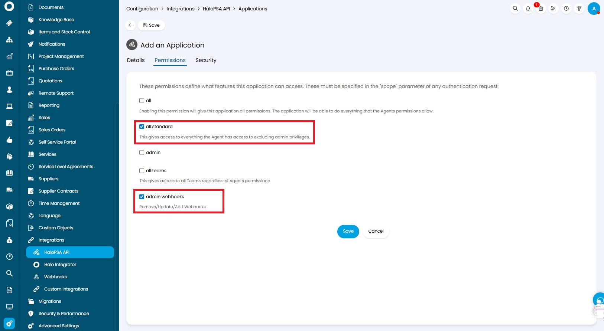Click the configuration gear icon in left rail
The width and height of the screenshot is (604, 331).
9,323
